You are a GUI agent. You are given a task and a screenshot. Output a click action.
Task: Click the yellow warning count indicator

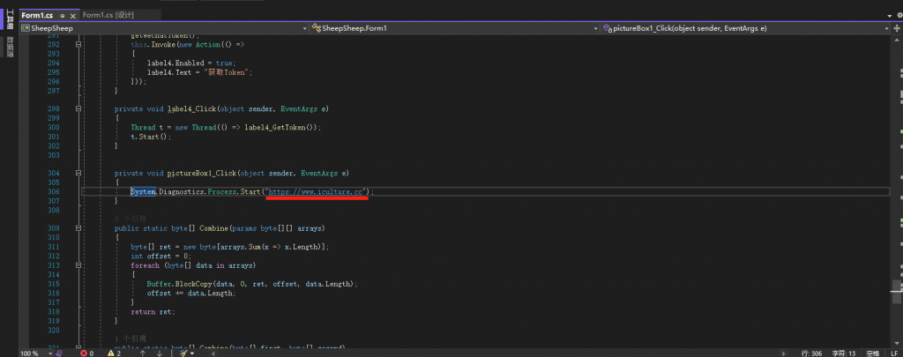(114, 353)
